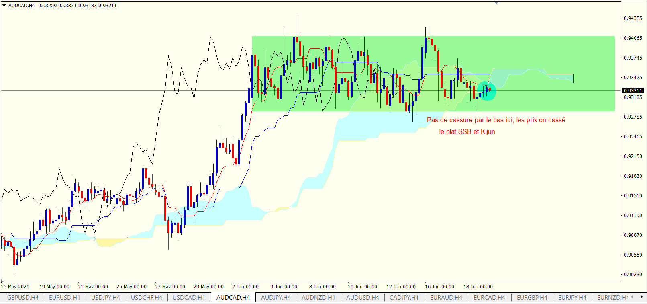Click the turquoise circle marker on latest candles

click(x=486, y=91)
